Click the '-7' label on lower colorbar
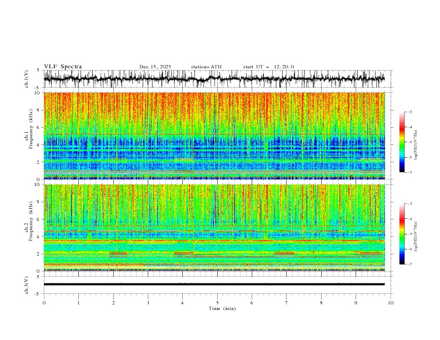This screenshot has height=340, width=440. tap(409, 264)
